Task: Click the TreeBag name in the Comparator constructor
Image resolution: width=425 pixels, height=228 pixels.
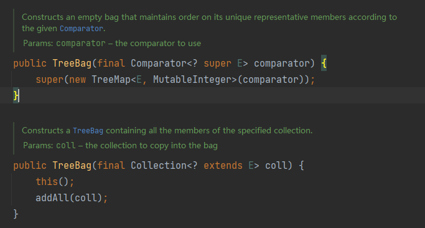Action: [x=72, y=64]
